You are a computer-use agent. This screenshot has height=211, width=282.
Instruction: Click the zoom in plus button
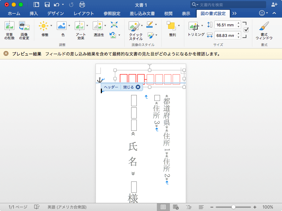[x=255, y=207]
